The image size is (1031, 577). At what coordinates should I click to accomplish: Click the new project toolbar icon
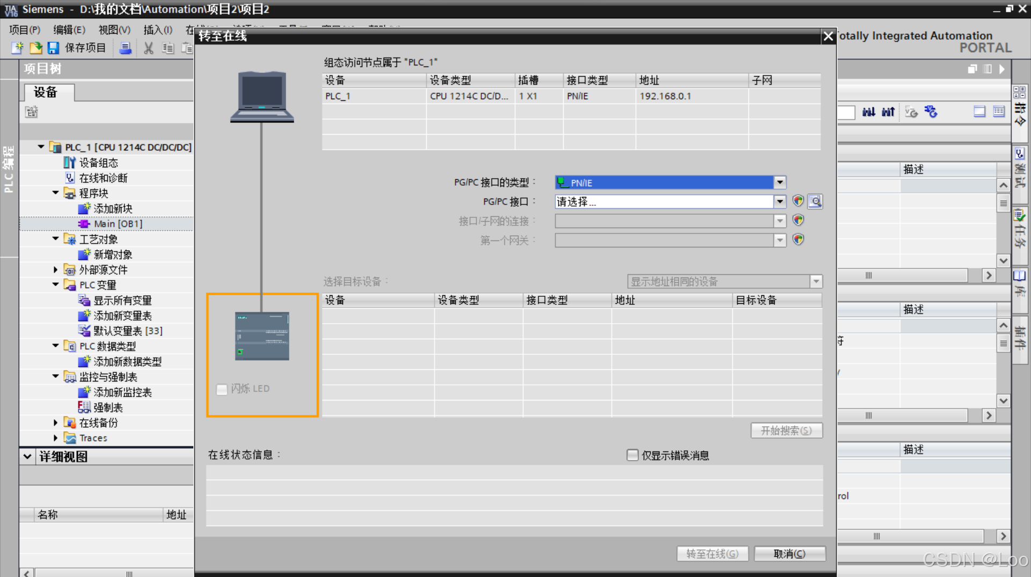pyautogui.click(x=18, y=48)
